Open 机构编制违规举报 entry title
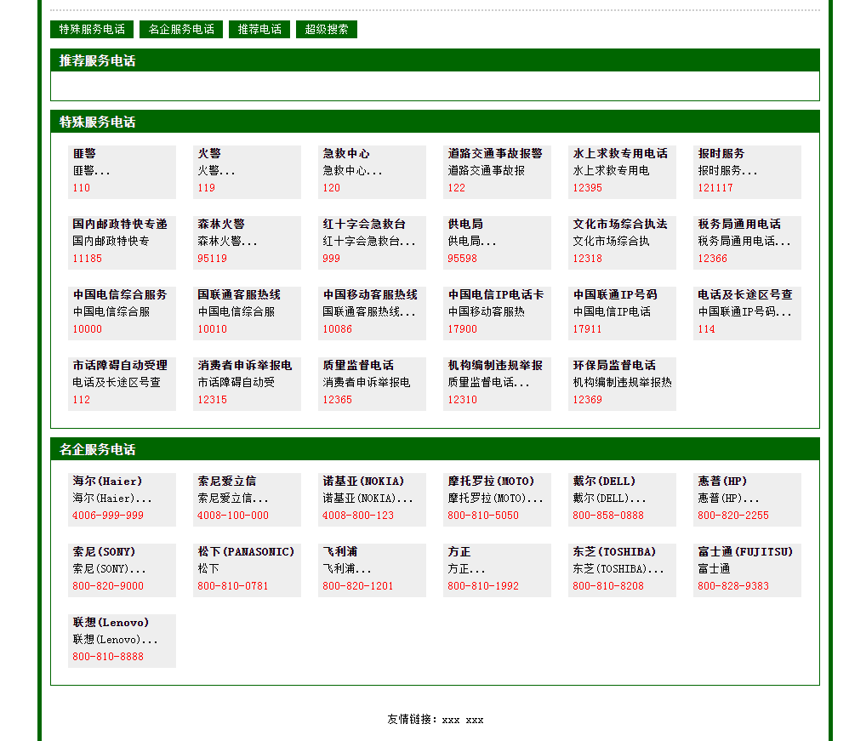Screen dimensions: 849x741 click(x=495, y=366)
